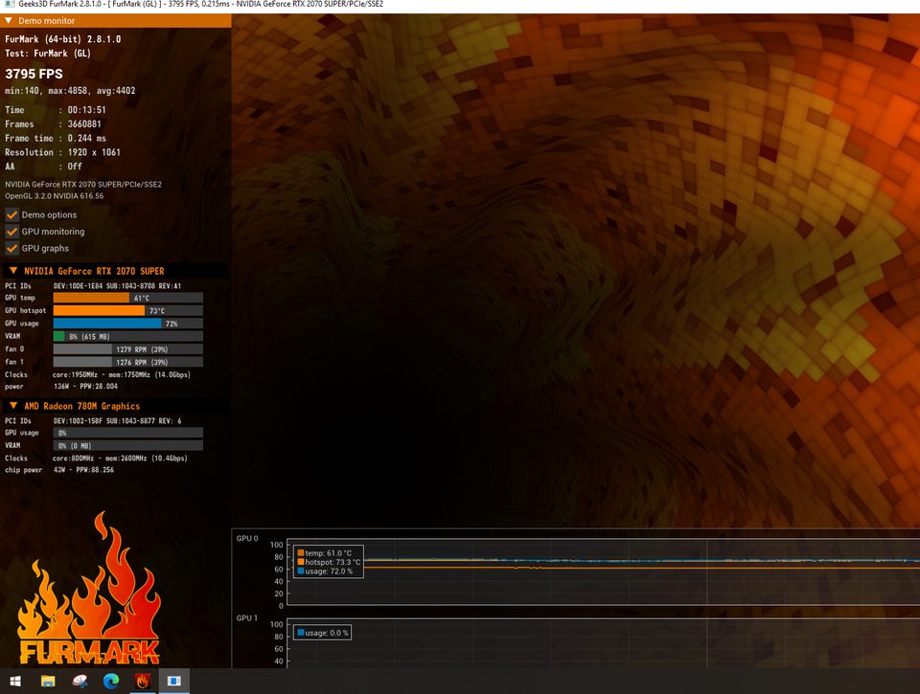Viewport: 920px width, 694px height.
Task: Click the OpenGL 3.2.0 NVIDIA 616.56 line
Action: pyautogui.click(x=54, y=196)
